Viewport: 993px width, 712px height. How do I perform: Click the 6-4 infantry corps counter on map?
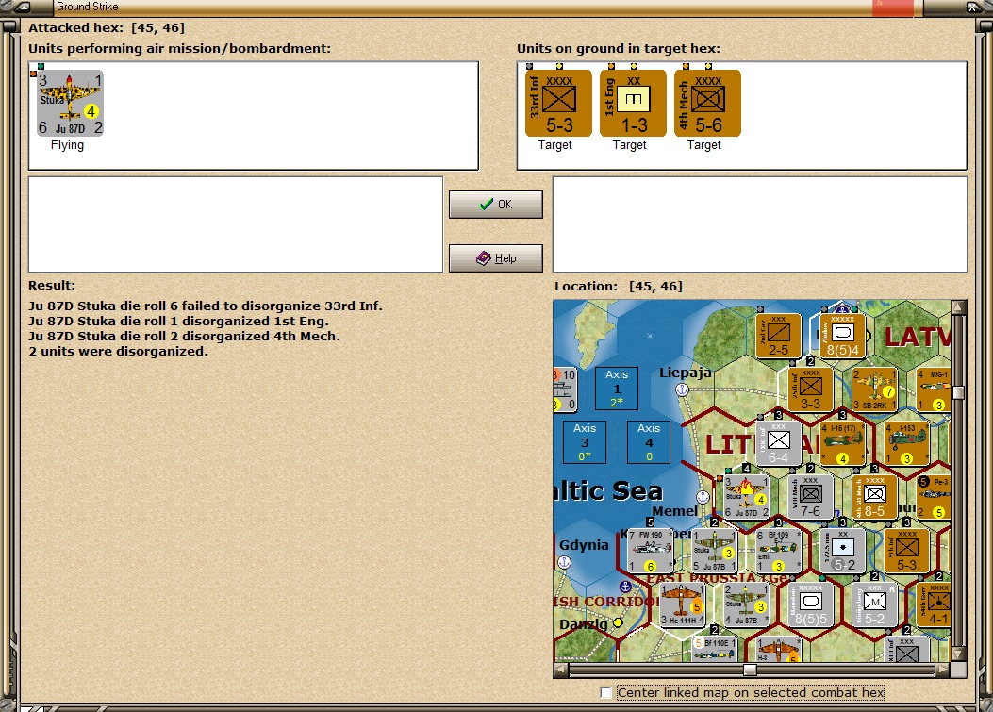[779, 443]
